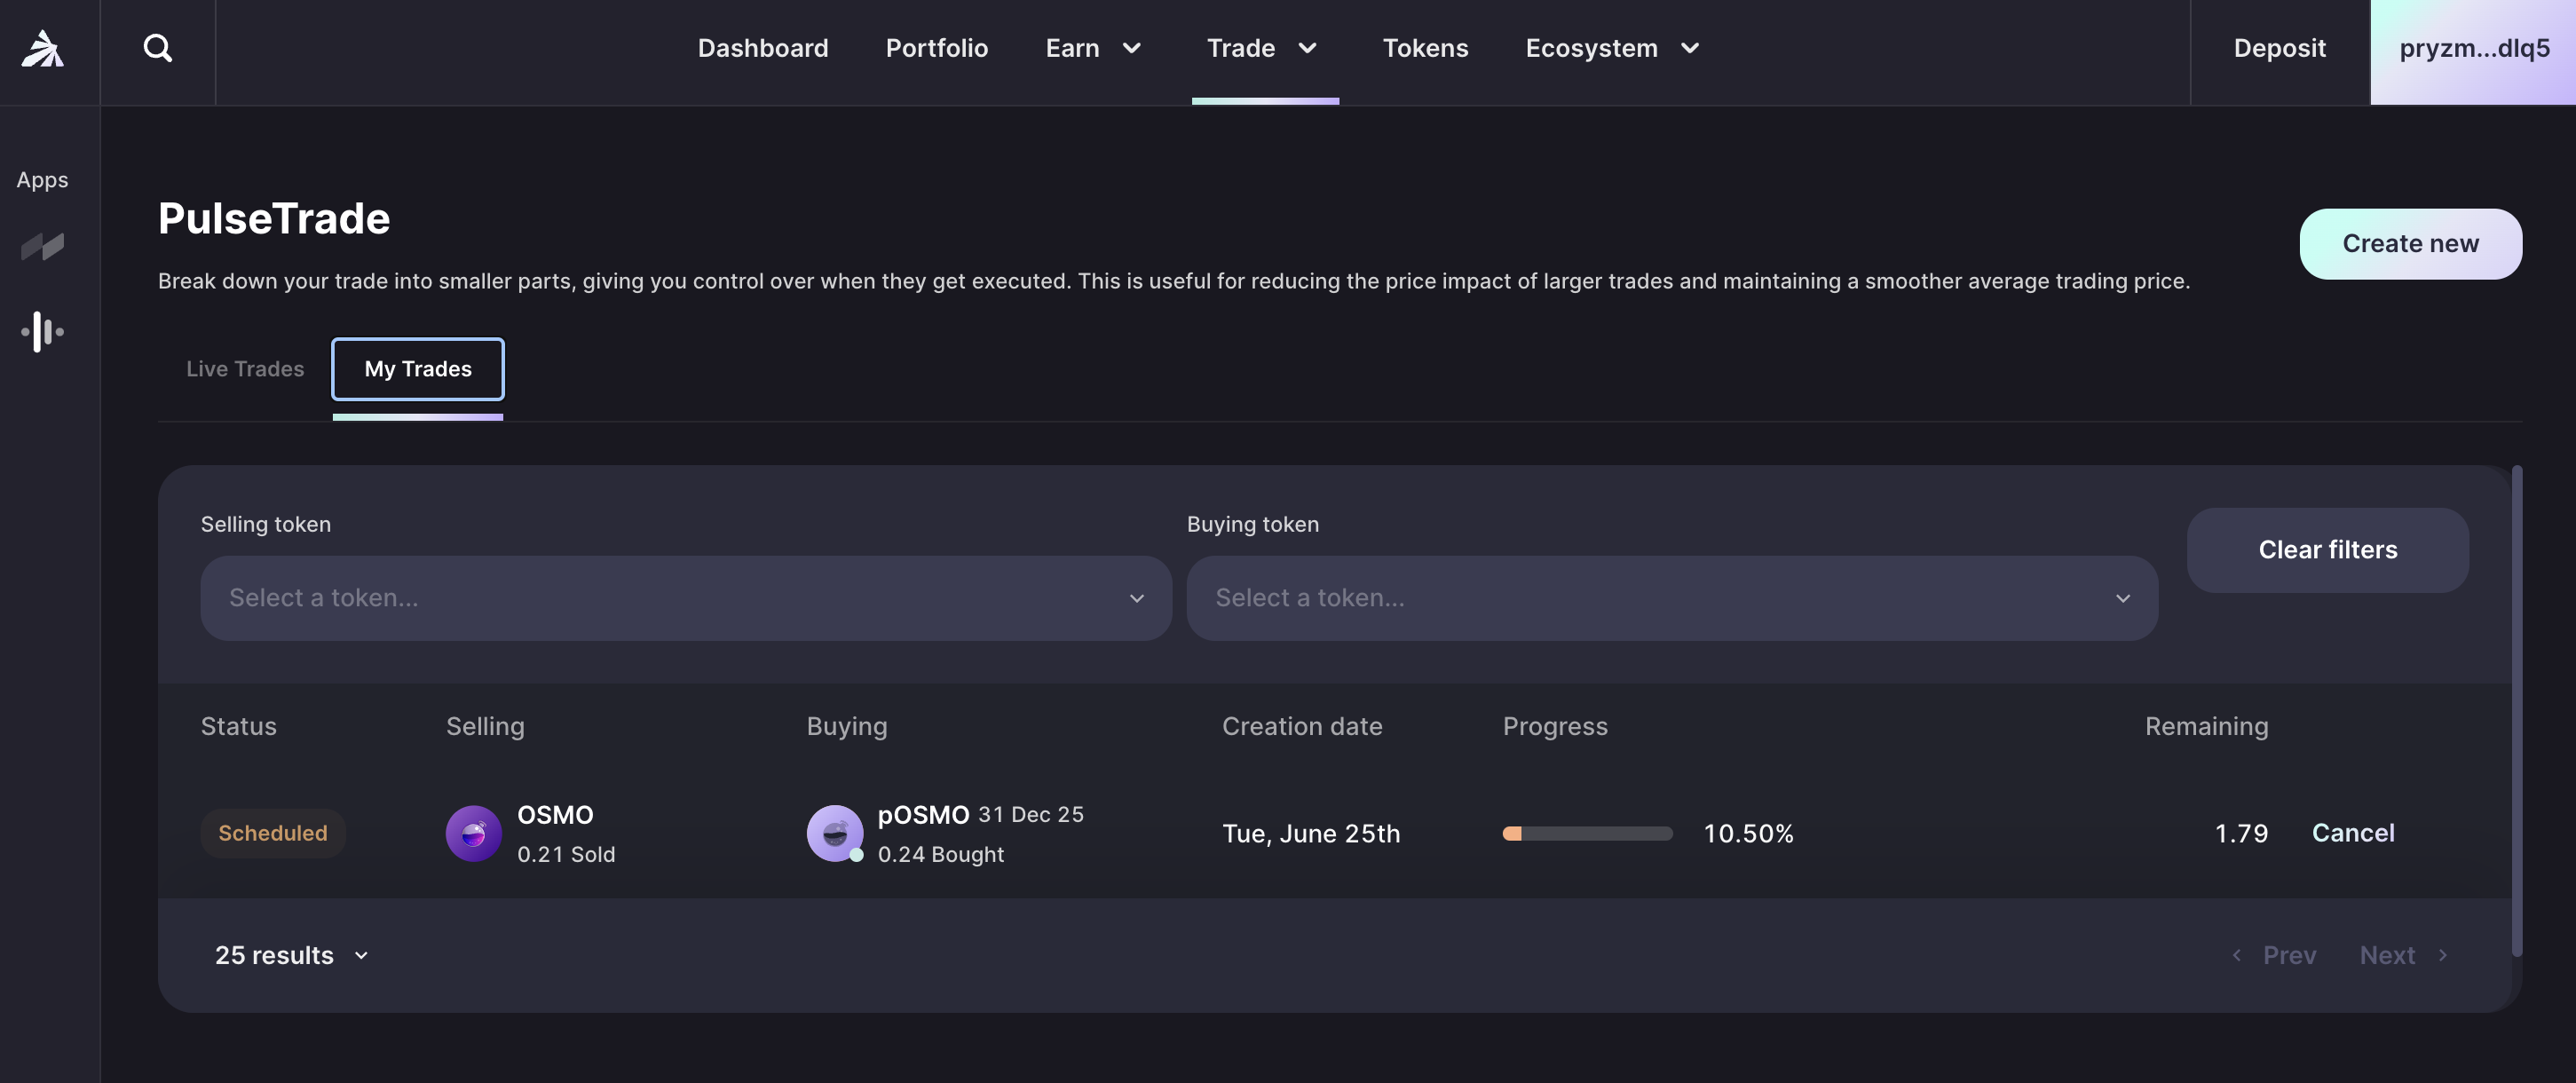Viewport: 2576px width, 1083px height.
Task: Open Portfolio in top navigation
Action: point(937,48)
